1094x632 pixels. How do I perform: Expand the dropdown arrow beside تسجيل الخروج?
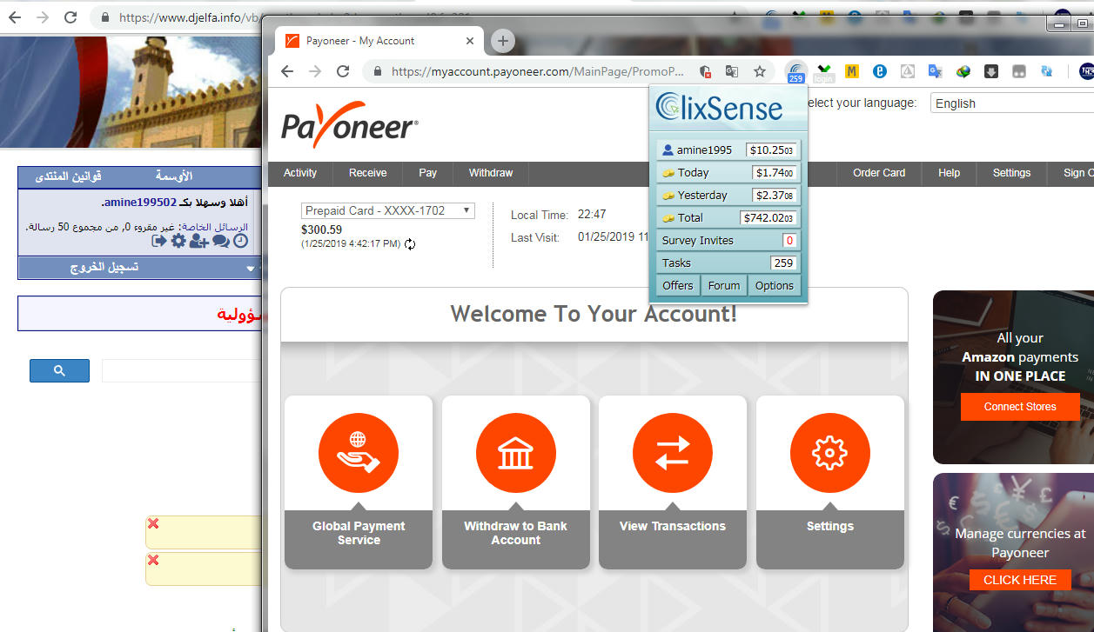click(x=251, y=269)
